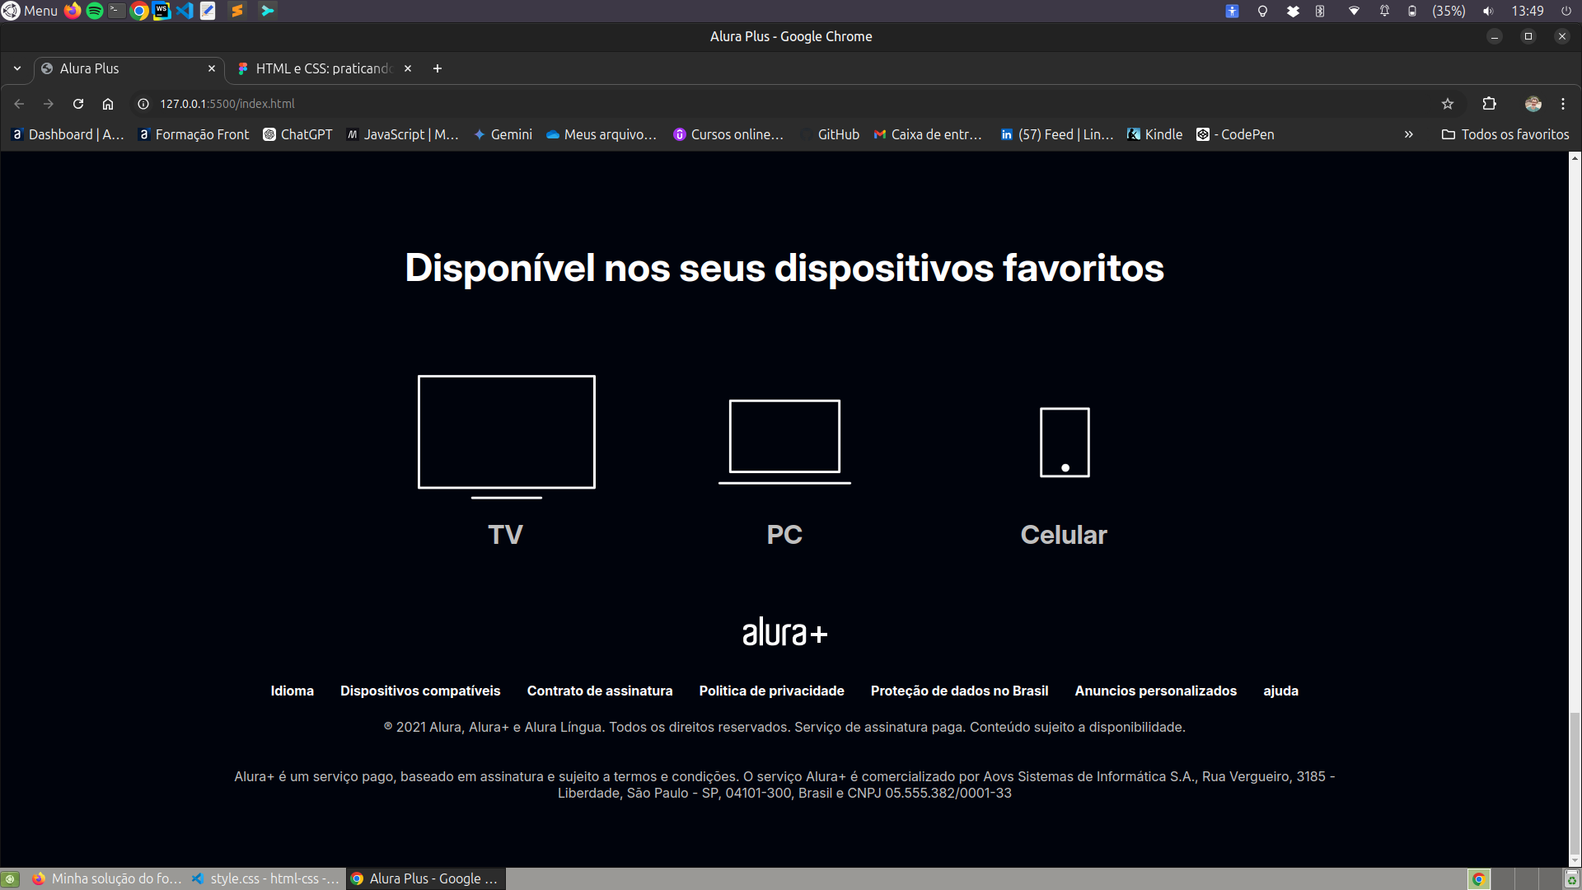Viewport: 1582px width, 890px height.
Task: Open the Contrato de assinatura footer link
Action: click(600, 691)
